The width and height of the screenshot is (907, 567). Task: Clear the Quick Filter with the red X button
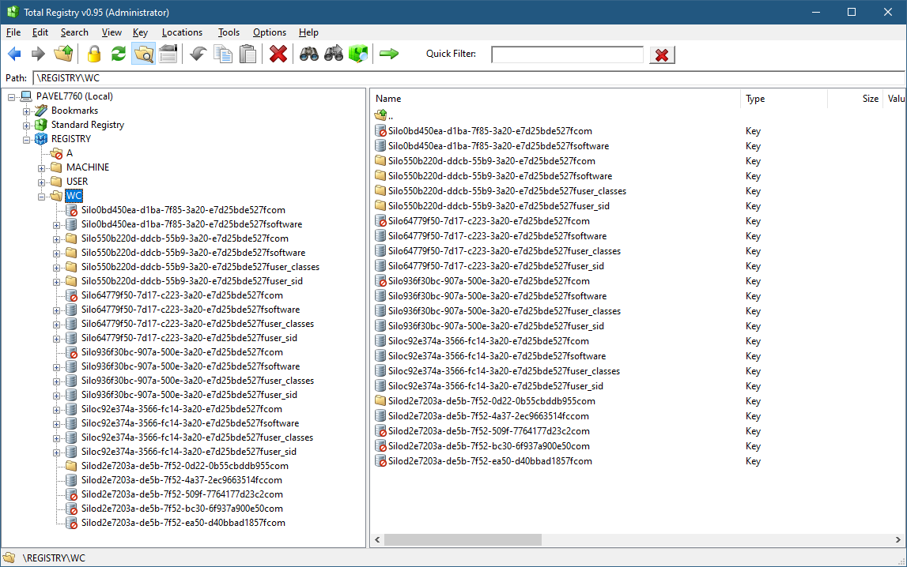point(662,54)
